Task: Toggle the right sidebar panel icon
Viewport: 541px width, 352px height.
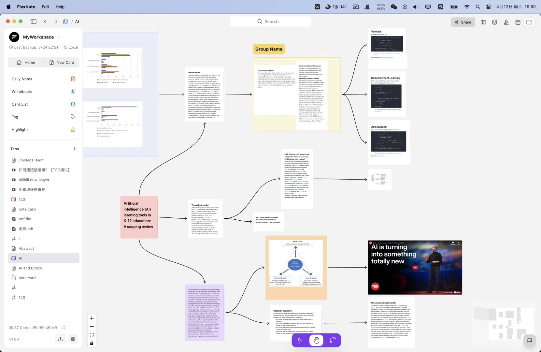Action: [x=529, y=22]
